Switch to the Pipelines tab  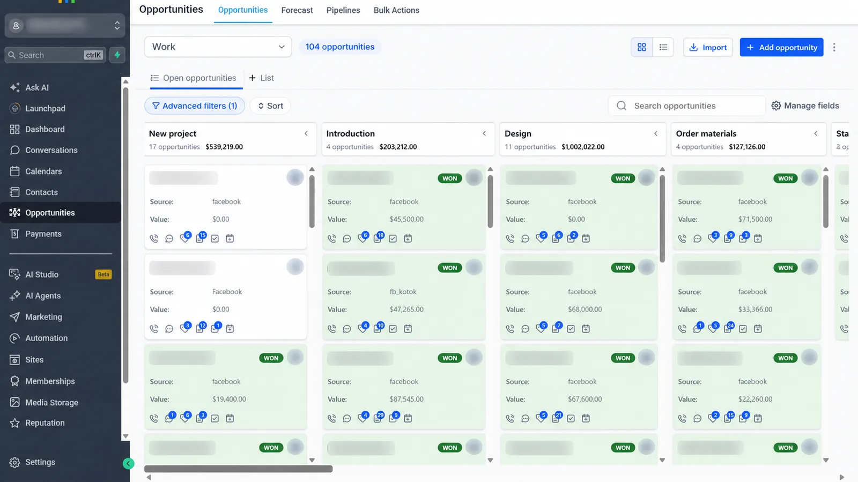point(343,10)
